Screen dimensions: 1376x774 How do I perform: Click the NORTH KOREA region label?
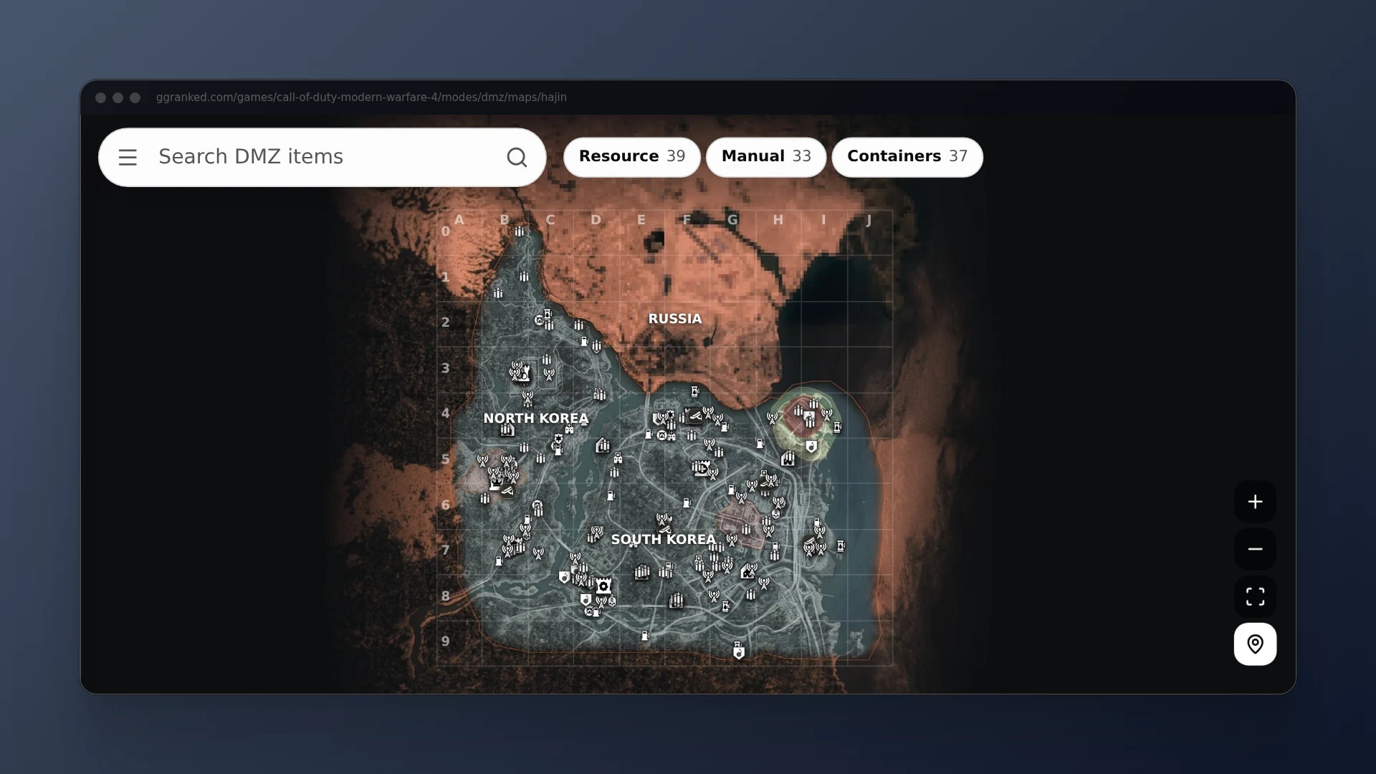pos(535,419)
